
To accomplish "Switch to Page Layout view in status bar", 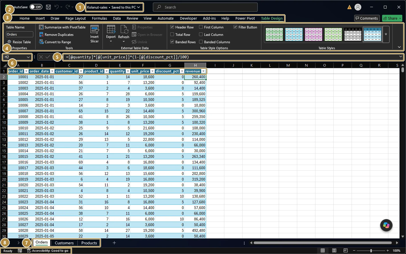I will (334, 251).
